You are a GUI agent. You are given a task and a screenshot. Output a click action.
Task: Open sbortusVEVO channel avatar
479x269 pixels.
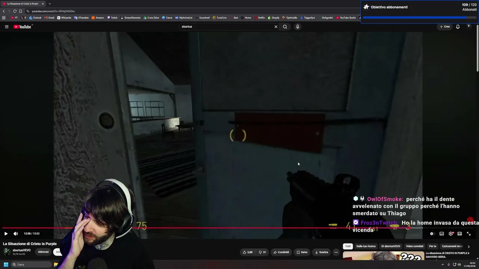tap(7, 252)
